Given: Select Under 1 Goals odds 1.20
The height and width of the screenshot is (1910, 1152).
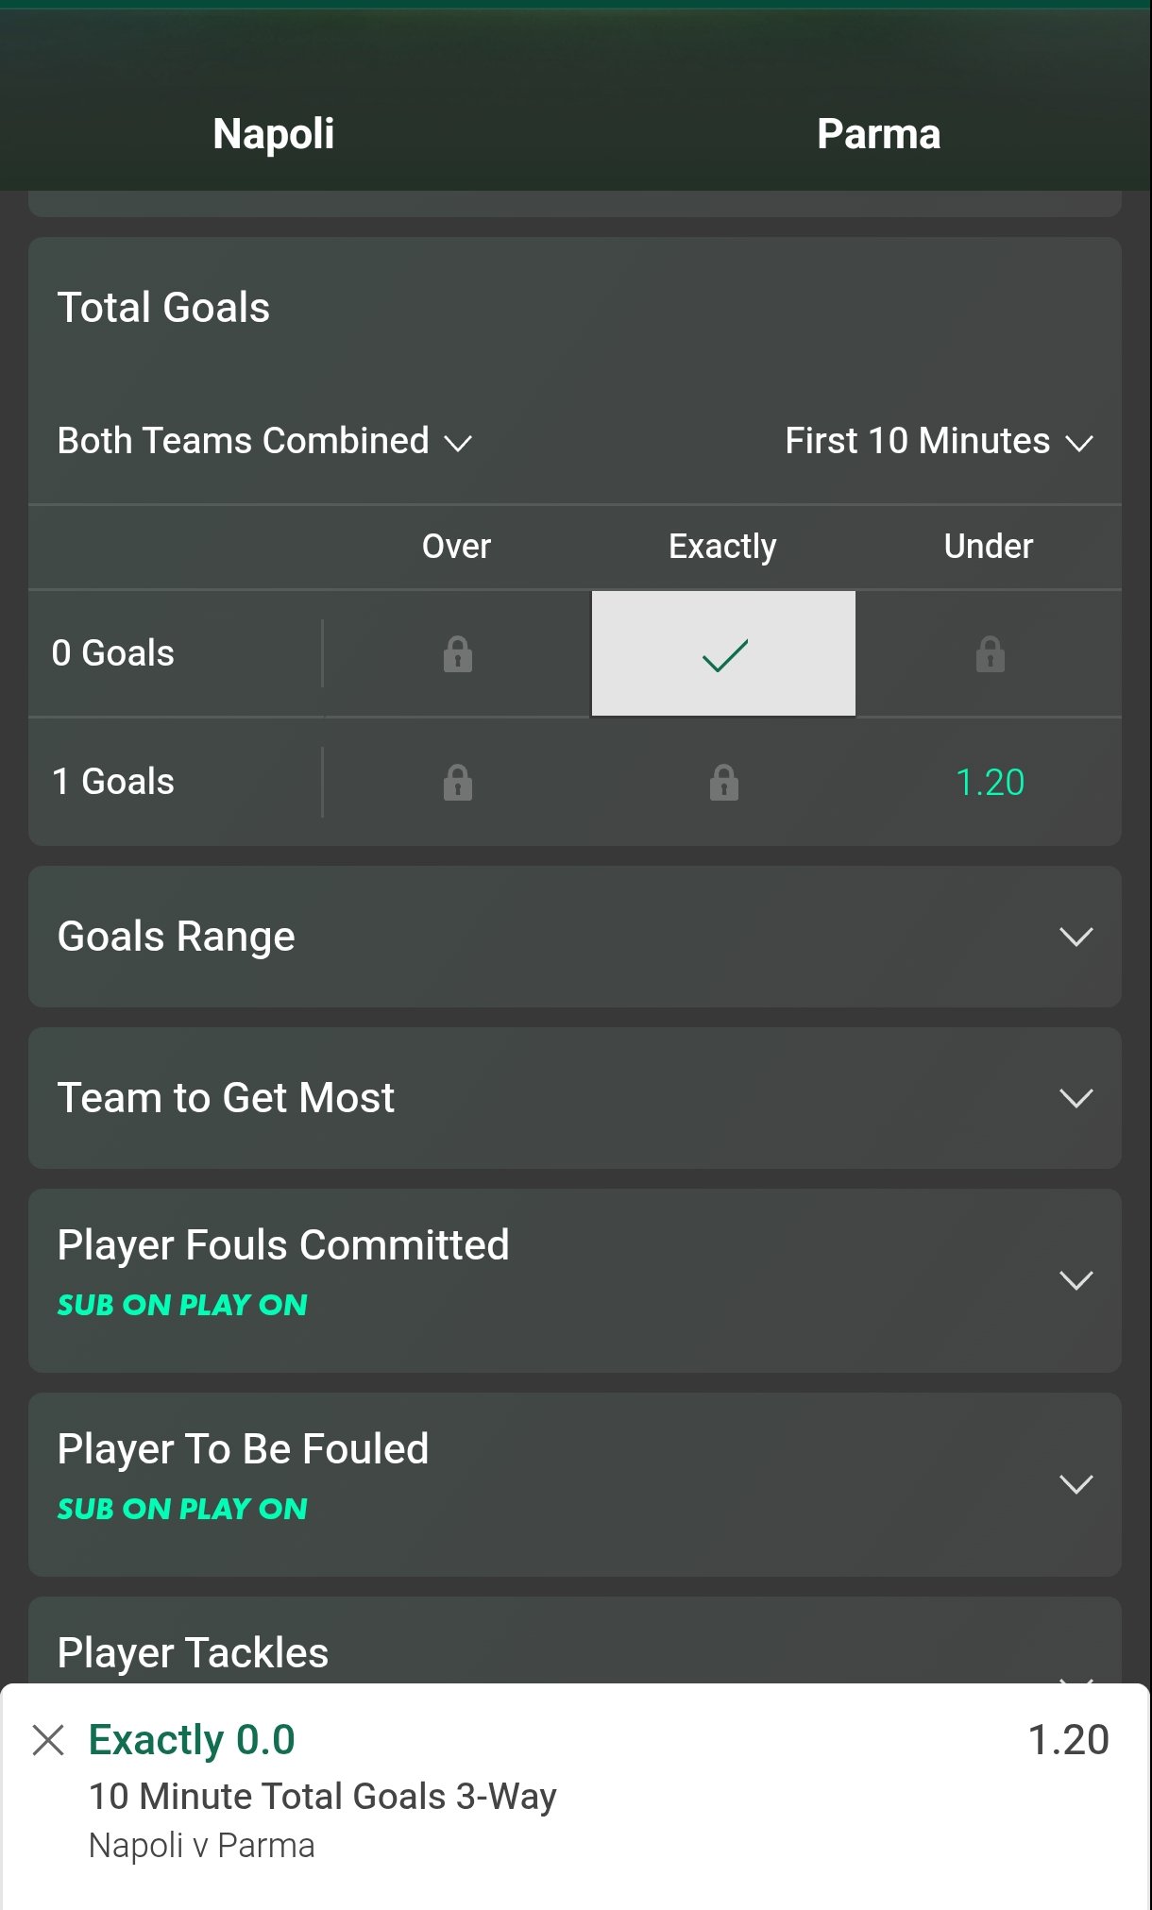Looking at the screenshot, I should click(x=990, y=782).
